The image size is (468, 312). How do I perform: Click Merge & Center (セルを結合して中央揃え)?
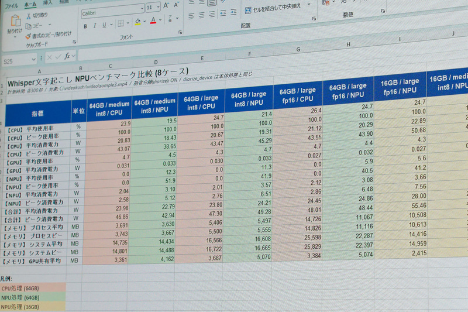pyautogui.click(x=273, y=8)
